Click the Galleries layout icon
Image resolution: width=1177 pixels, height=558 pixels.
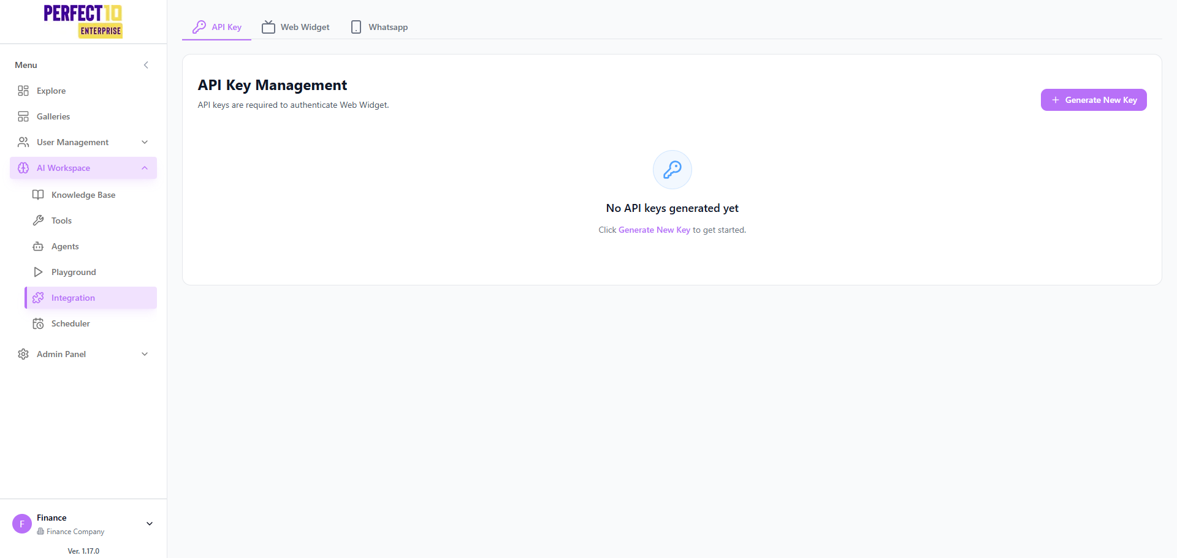(23, 116)
